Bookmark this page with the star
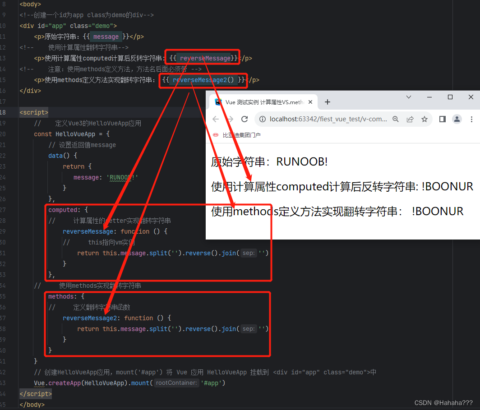 (x=424, y=119)
